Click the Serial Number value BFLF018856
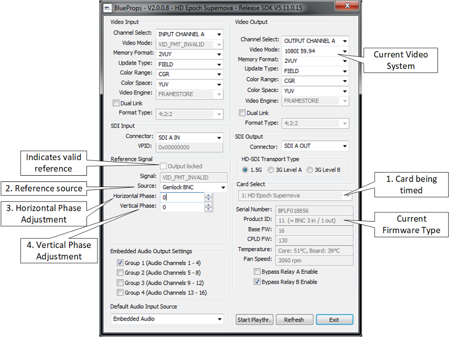Image resolution: width=449 pixels, height=337 pixels. (314, 211)
